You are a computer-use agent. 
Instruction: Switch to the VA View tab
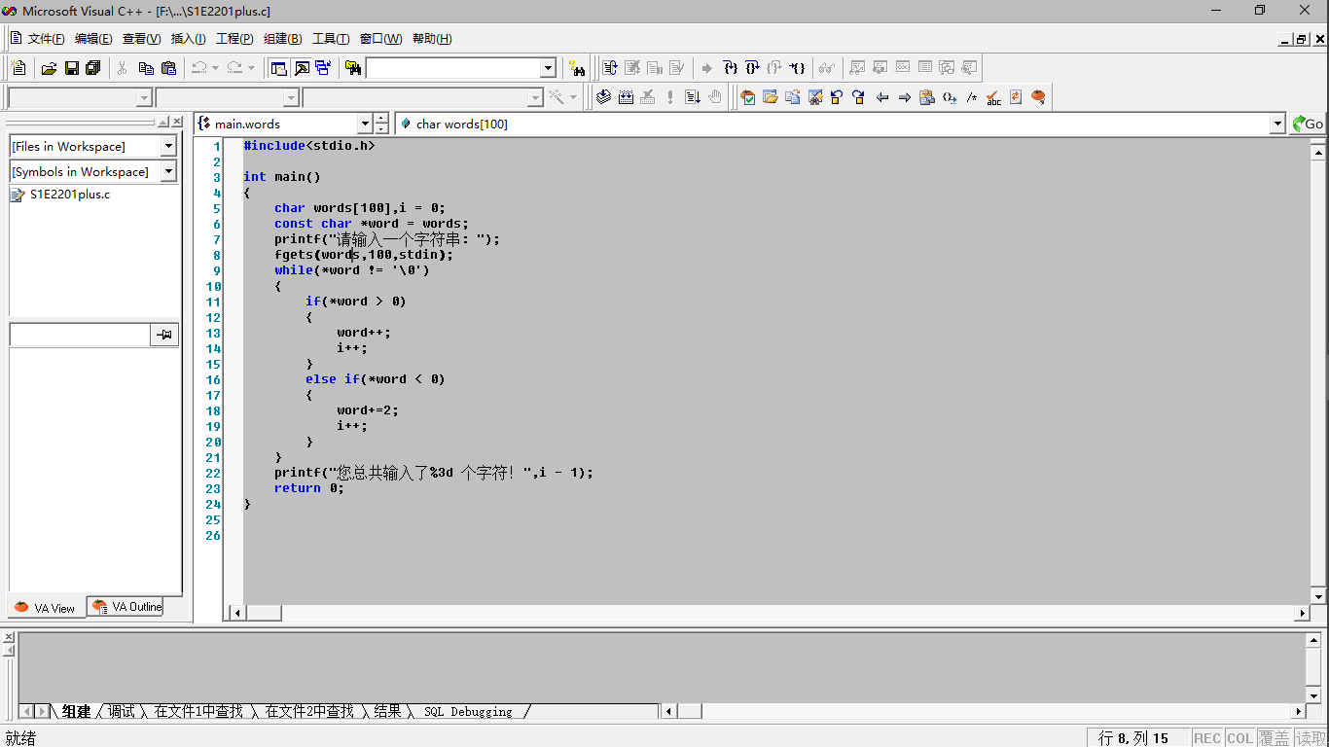coord(46,608)
